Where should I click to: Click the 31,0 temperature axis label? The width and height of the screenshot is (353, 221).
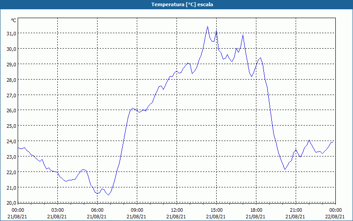pos(11,34)
